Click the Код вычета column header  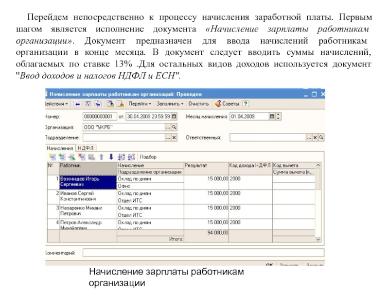click(x=294, y=165)
